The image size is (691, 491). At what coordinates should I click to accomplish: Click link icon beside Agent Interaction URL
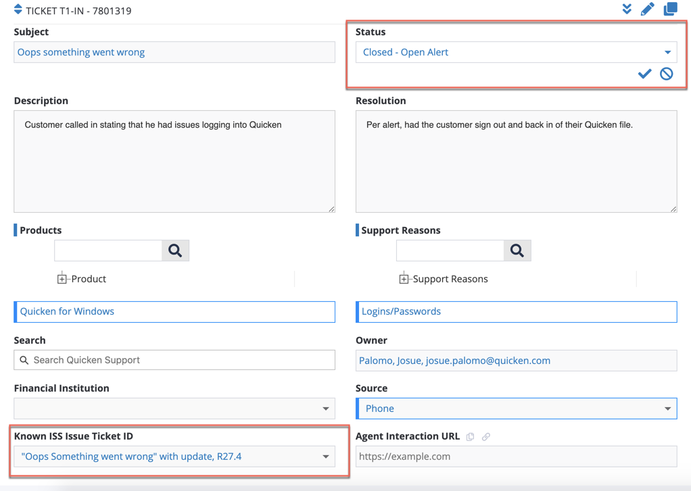[x=486, y=437]
